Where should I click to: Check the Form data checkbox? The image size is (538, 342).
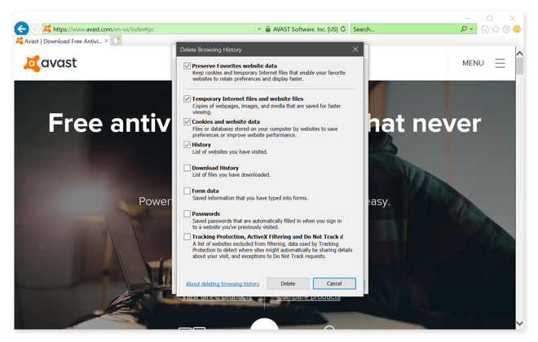(x=187, y=191)
